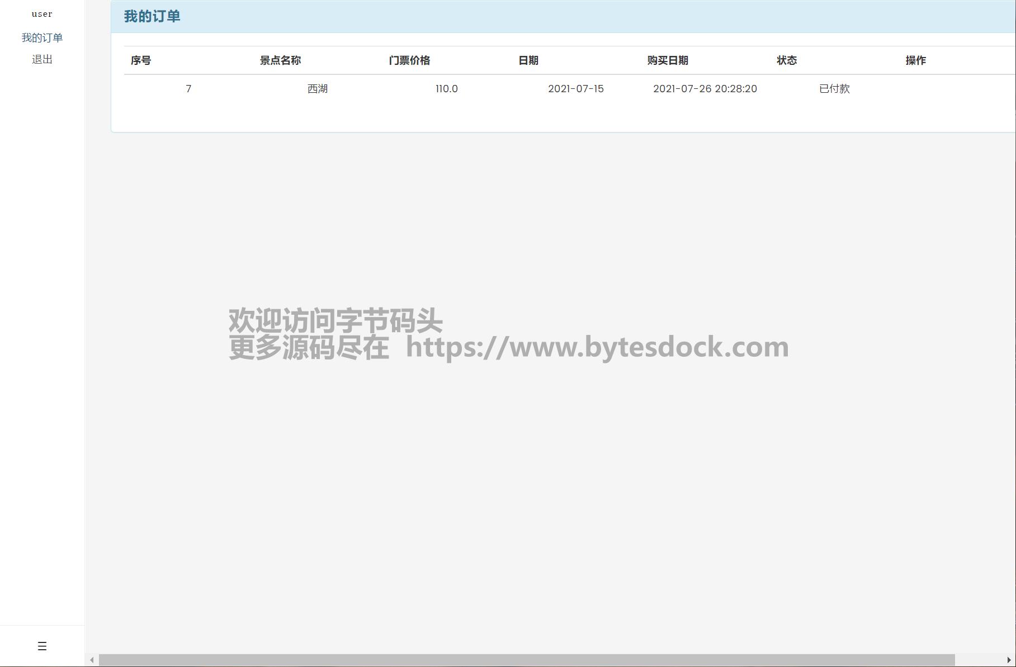Click the 已付款 status cell
Viewport: 1016px width, 667px height.
pyautogui.click(x=834, y=89)
